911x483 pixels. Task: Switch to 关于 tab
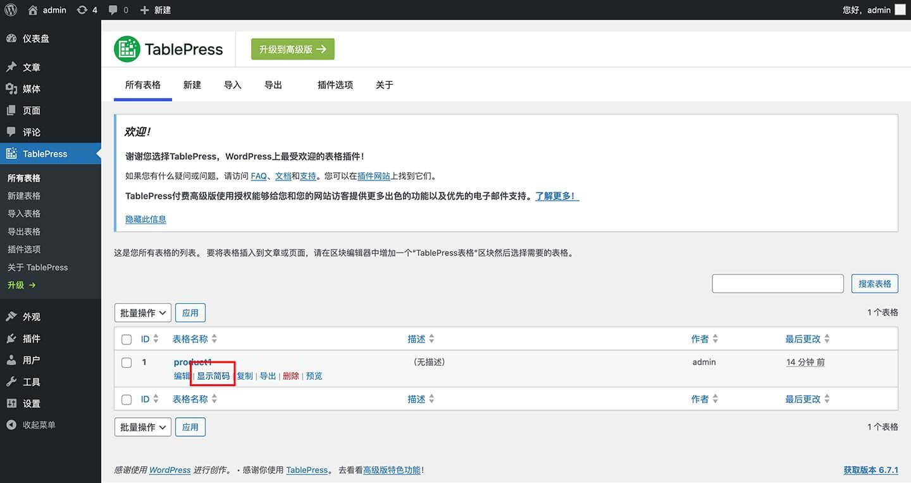point(385,85)
